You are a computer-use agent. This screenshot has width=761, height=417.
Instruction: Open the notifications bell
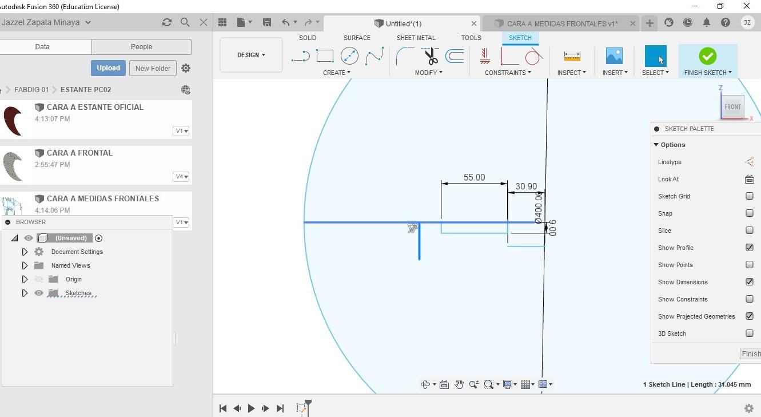click(707, 22)
